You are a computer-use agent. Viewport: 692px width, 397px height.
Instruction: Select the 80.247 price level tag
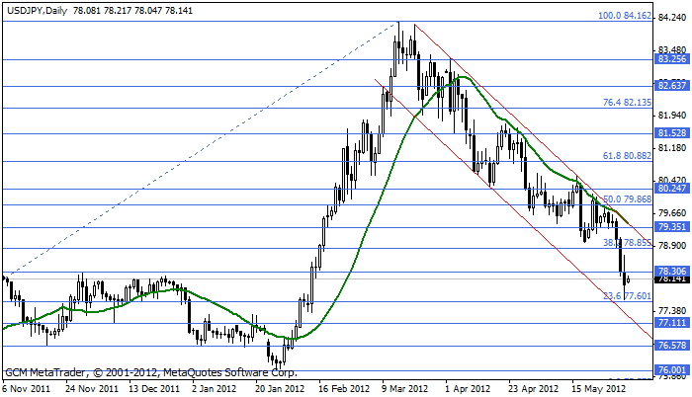tap(671, 189)
